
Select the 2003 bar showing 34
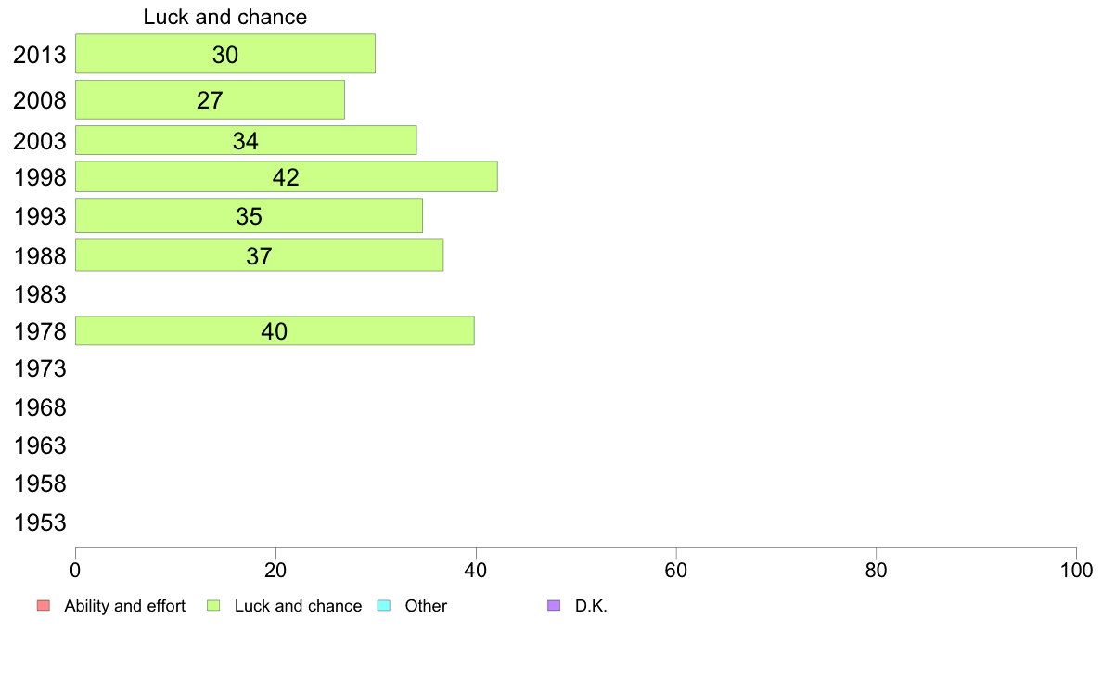click(x=246, y=140)
